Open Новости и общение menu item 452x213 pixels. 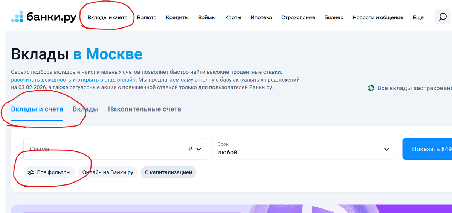pyautogui.click(x=378, y=17)
